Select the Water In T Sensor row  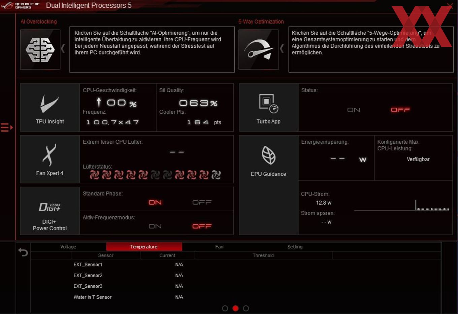pos(236,297)
